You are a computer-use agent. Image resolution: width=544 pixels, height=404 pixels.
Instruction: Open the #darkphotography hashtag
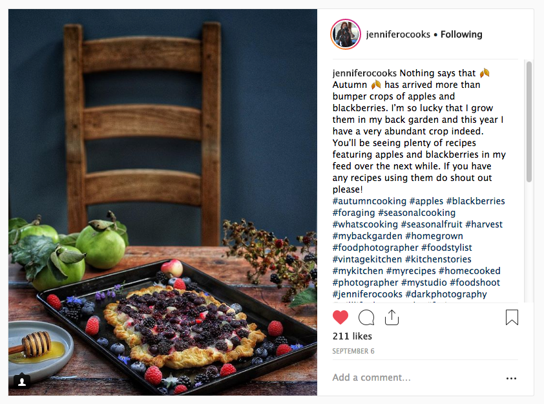(446, 294)
